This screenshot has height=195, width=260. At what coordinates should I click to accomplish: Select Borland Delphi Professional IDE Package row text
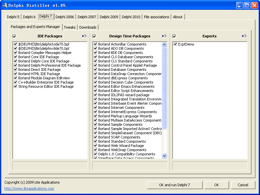49,65
